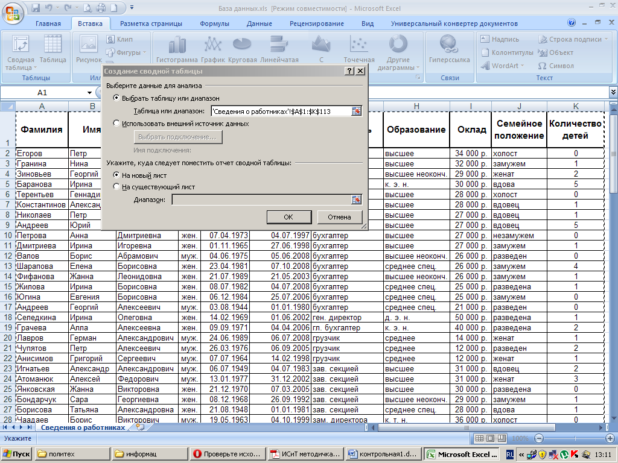The image size is (618, 463).
Task: Open dialog help question mark button
Action: (349, 71)
